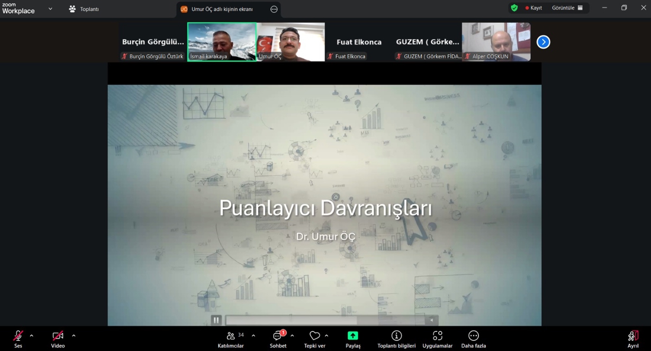Click the presentation progress bar
Screen dimensions: 651x351
(x=325, y=320)
